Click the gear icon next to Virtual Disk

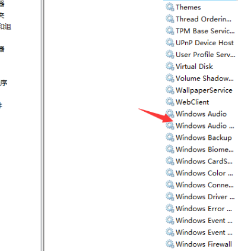tap(170, 67)
